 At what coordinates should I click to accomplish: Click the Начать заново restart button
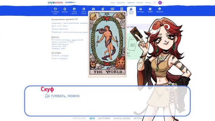pos(122,118)
